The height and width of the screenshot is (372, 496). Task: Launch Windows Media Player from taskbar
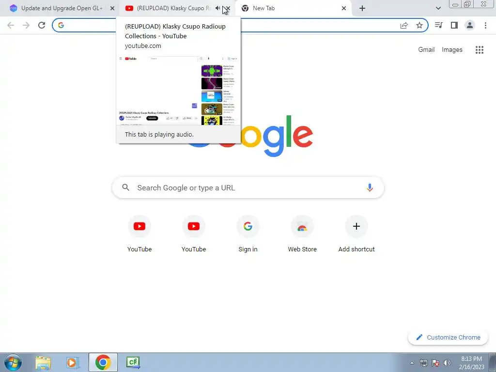(73, 363)
